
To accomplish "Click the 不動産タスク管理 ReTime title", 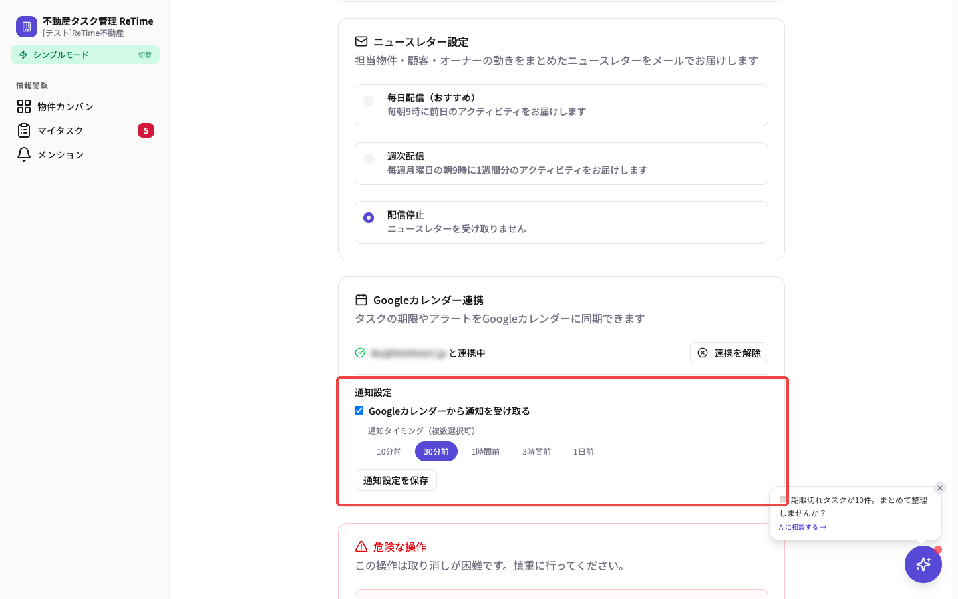I will pos(98,21).
